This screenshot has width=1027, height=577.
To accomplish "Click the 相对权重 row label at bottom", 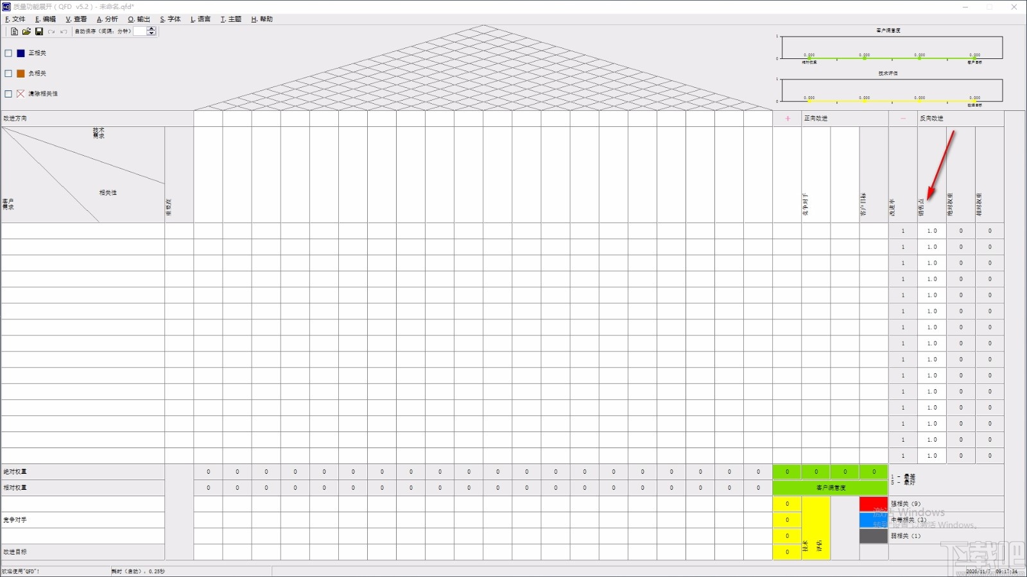I will coord(83,488).
